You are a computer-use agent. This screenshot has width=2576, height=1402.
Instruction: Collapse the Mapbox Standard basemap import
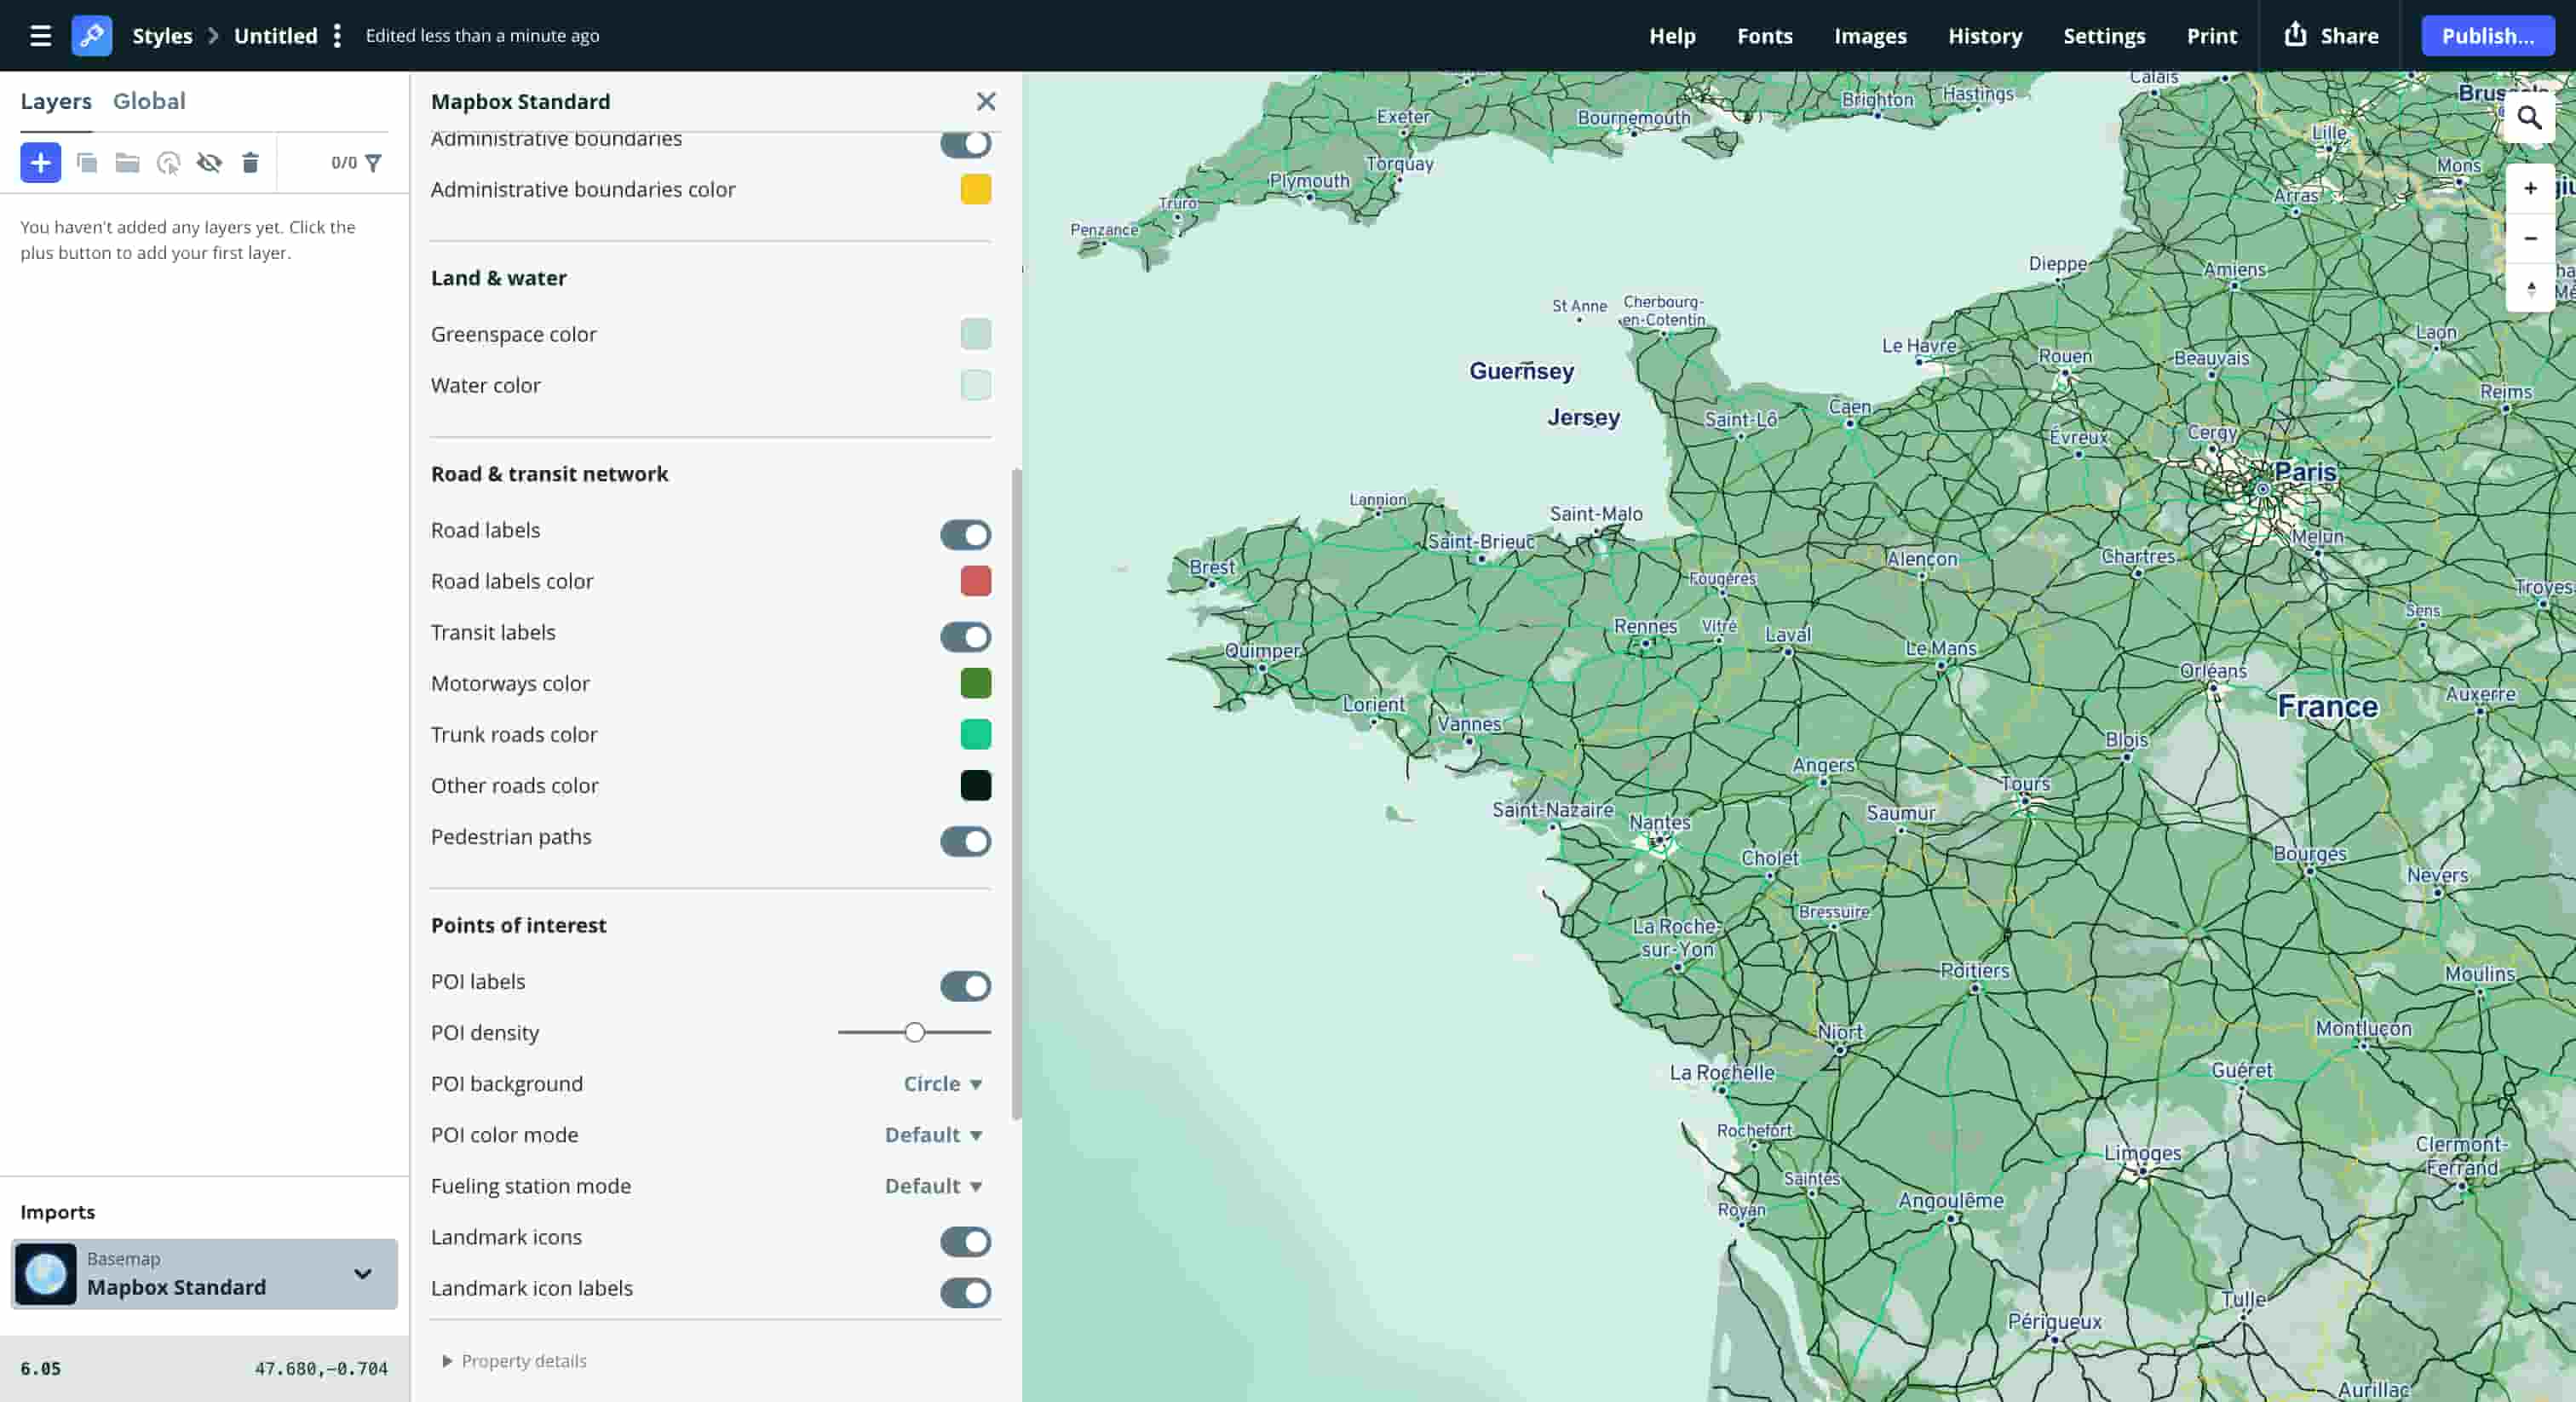point(361,1274)
